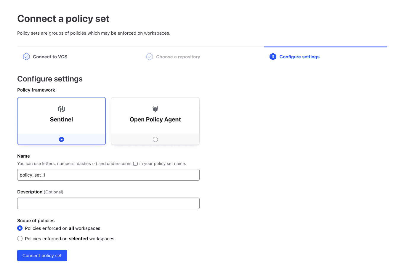The width and height of the screenshot is (396, 274).
Task: Click the Scope of policies label
Action: coord(36,221)
